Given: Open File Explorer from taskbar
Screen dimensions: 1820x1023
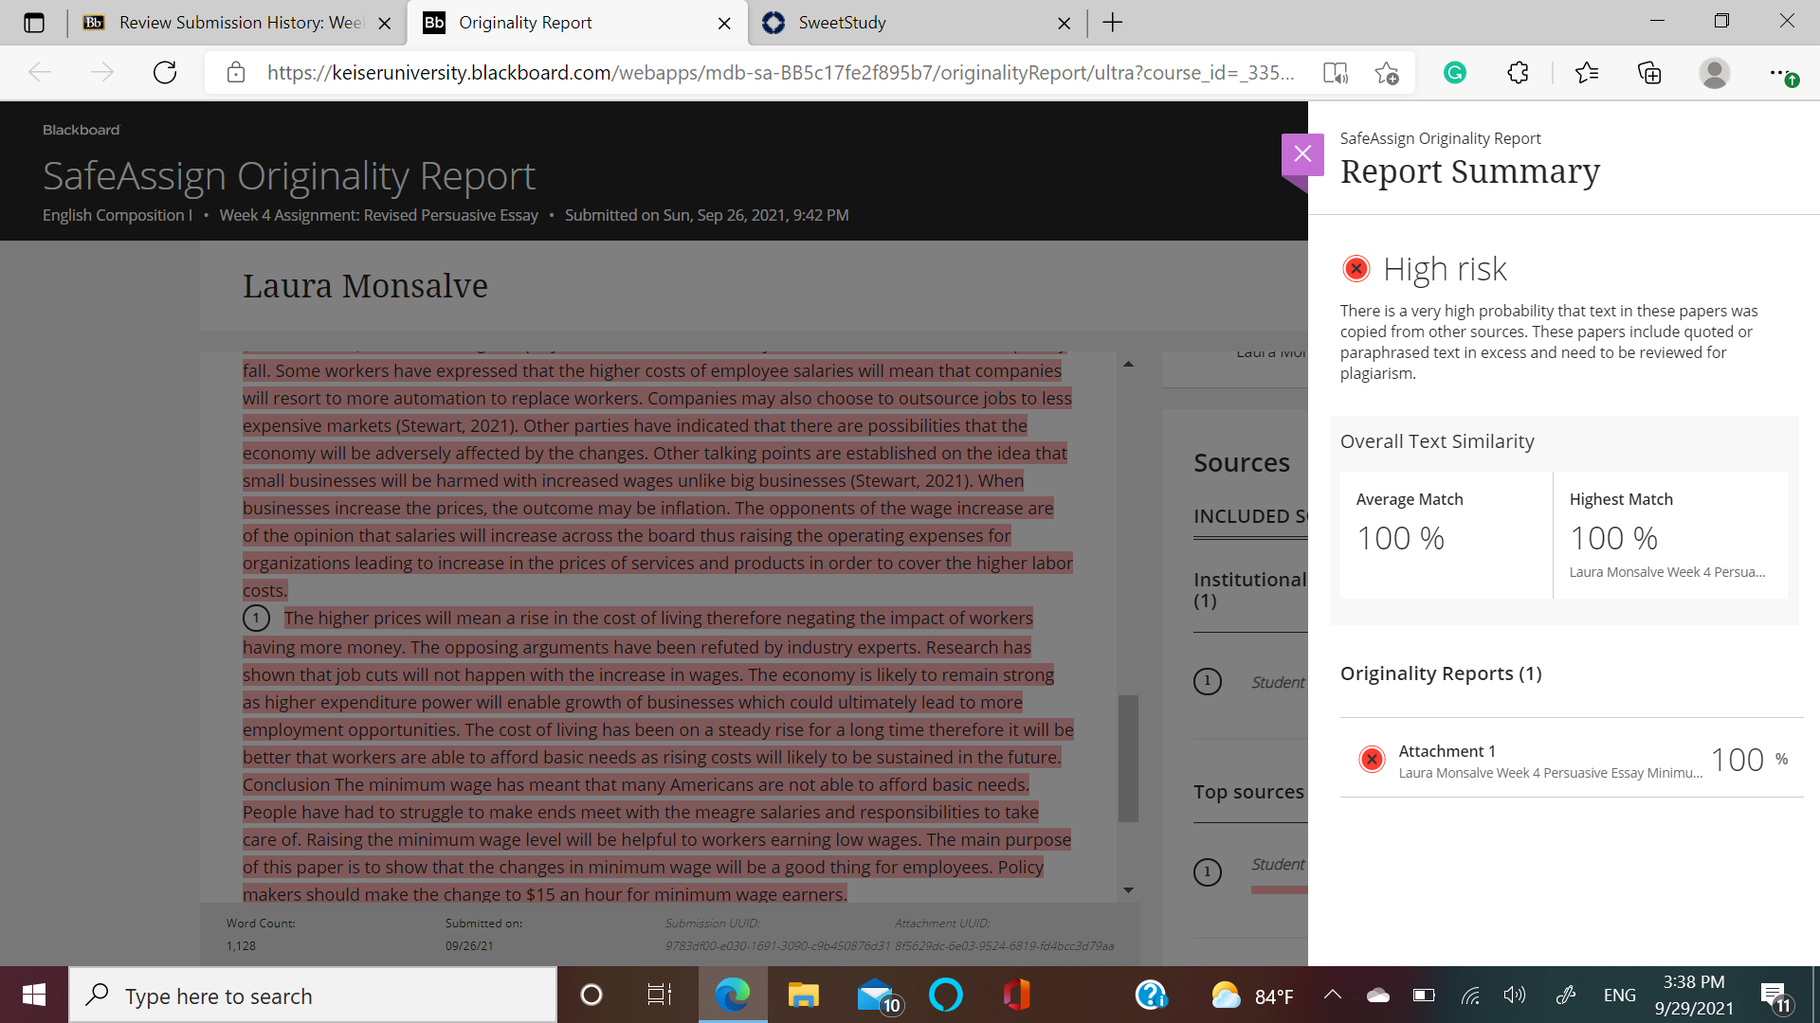Looking at the screenshot, I should pos(803,995).
